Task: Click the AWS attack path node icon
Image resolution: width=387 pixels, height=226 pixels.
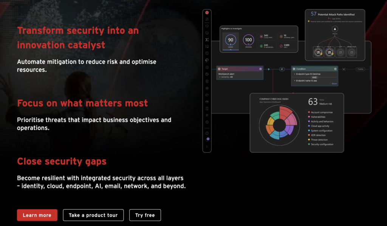Action: [x=319, y=52]
